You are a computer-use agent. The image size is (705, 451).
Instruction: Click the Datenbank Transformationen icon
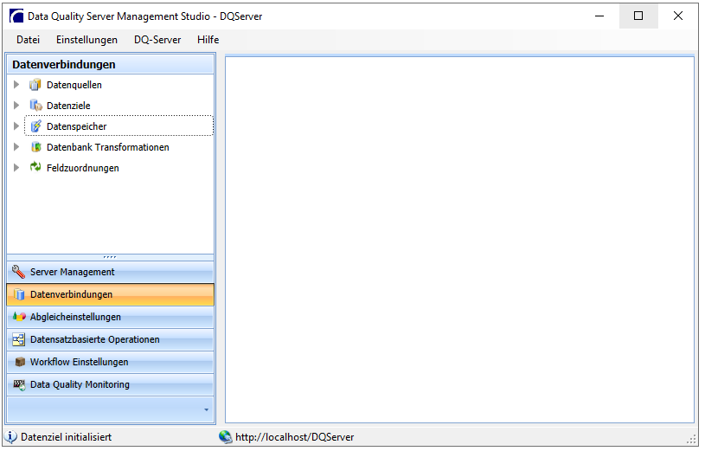coord(35,147)
